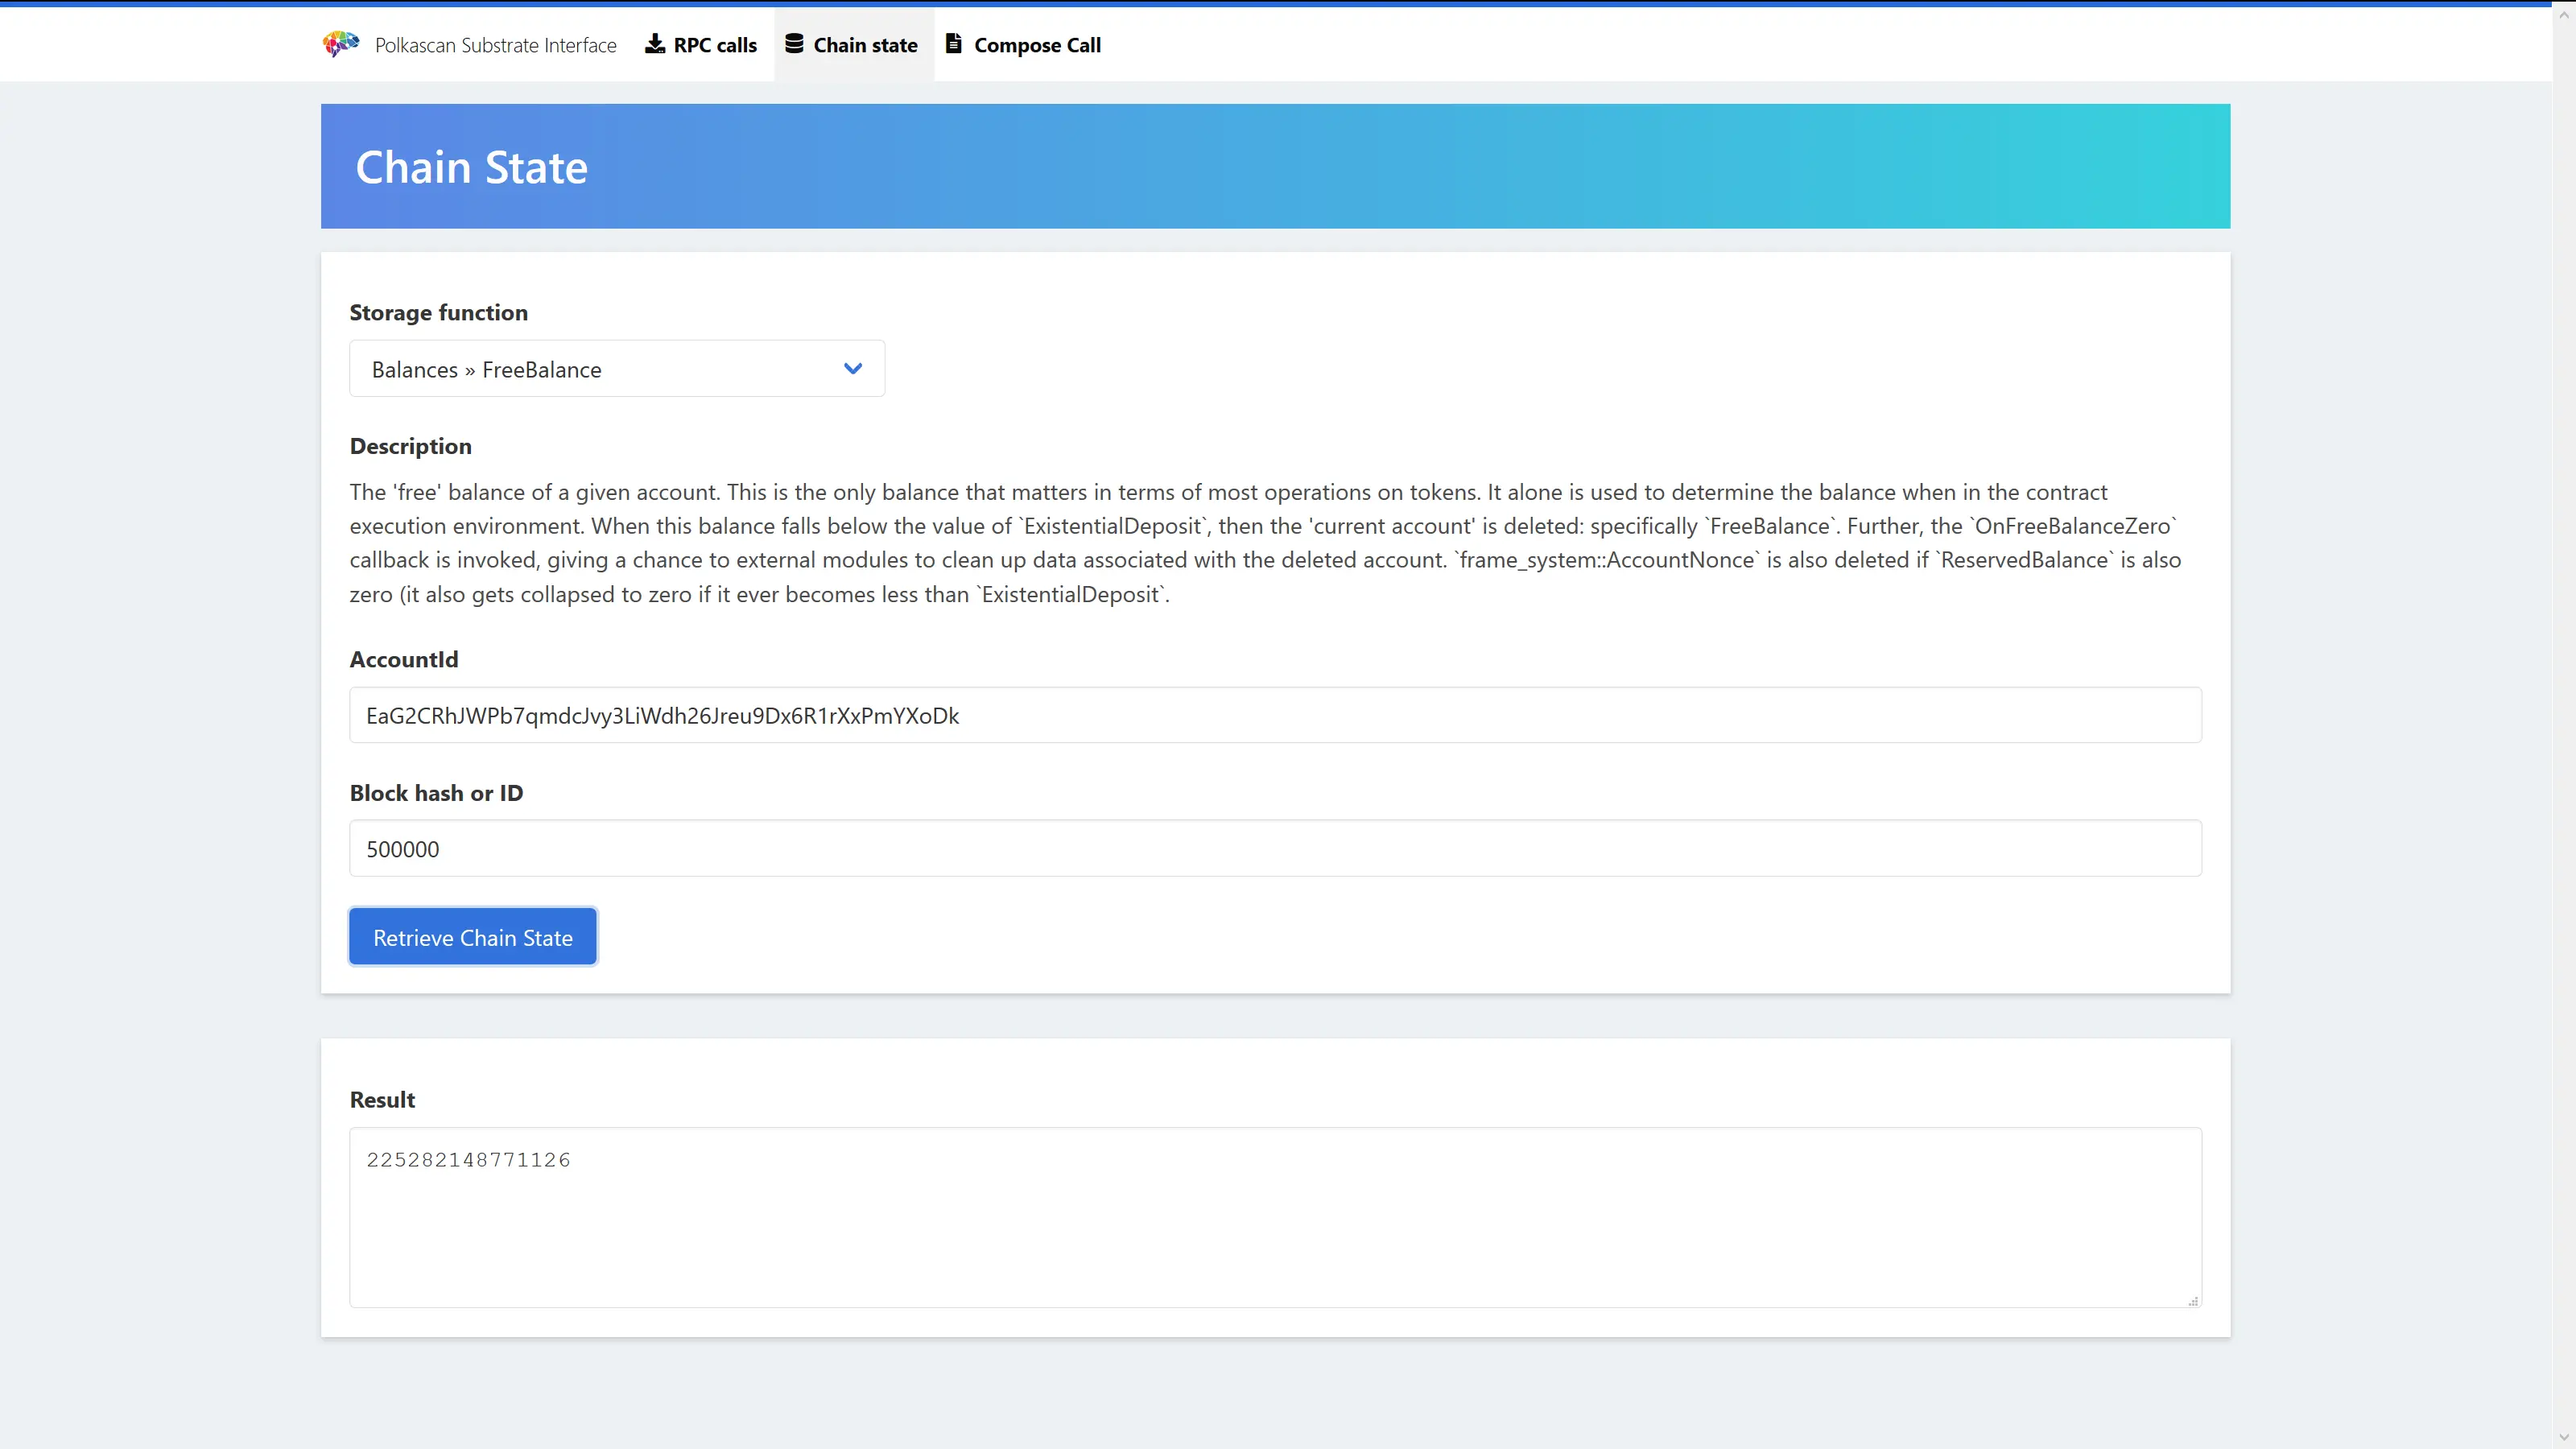Click the download icon beside RPC calls
This screenshot has width=2576, height=1449.
click(x=655, y=44)
